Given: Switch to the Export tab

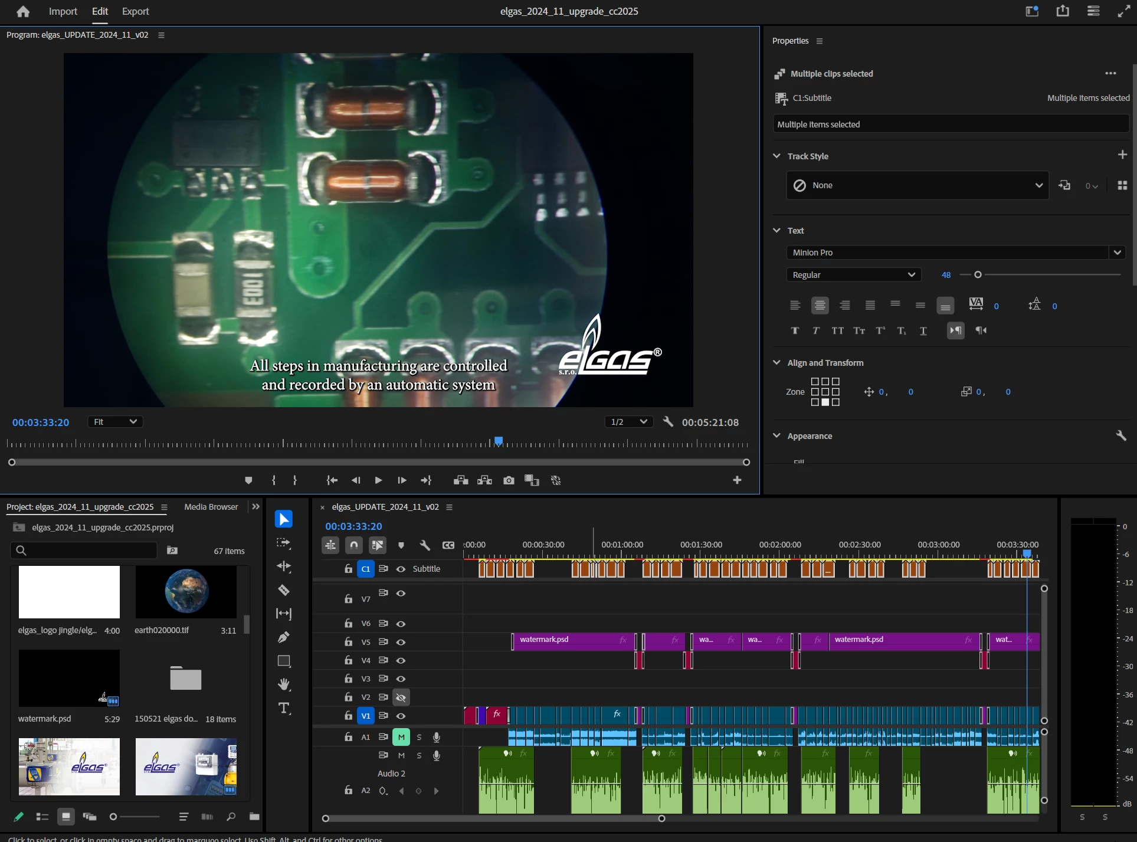Looking at the screenshot, I should [x=135, y=11].
